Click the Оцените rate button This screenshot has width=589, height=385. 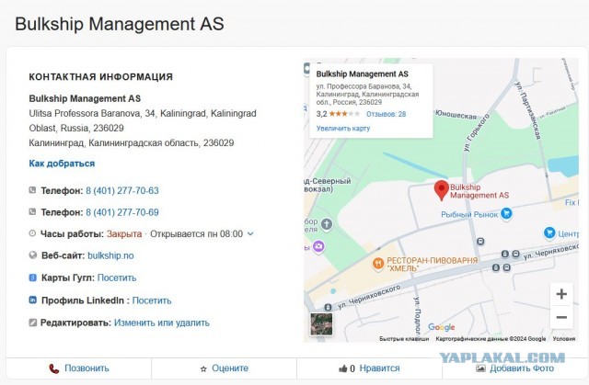click(x=225, y=368)
